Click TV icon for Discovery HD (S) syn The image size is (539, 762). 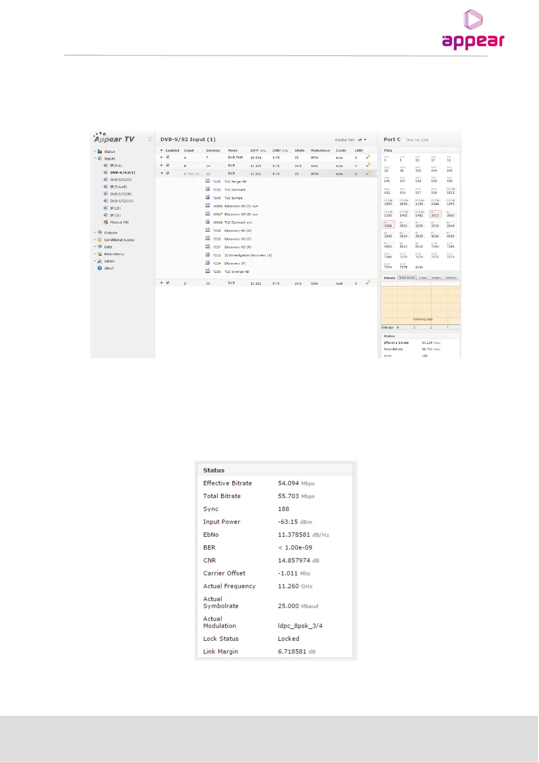208,205
